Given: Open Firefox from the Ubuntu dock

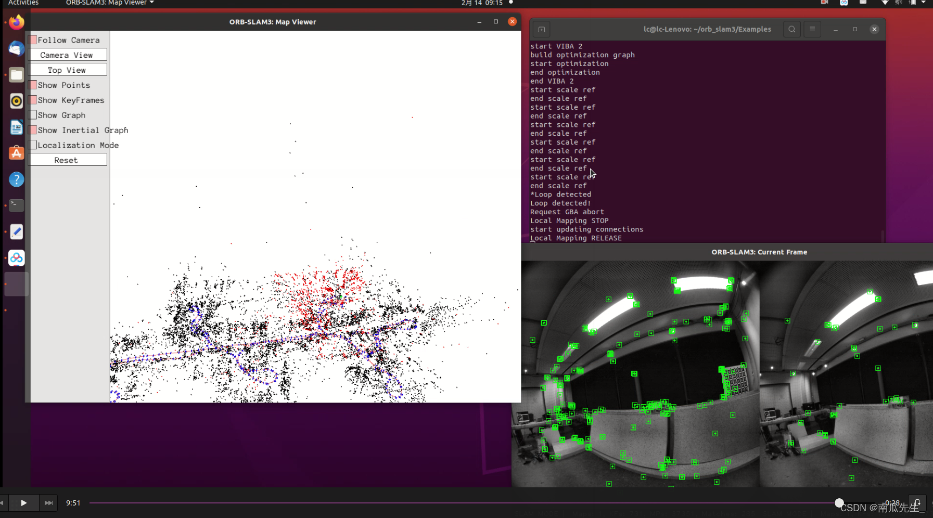Looking at the screenshot, I should (x=17, y=22).
